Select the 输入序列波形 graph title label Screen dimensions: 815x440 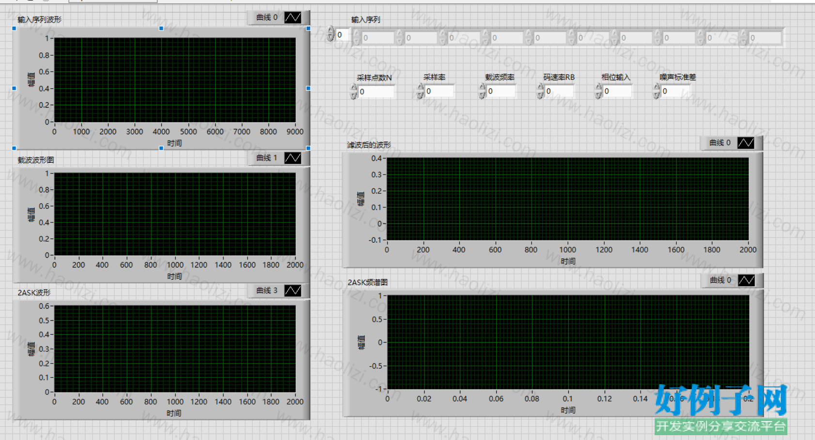40,20
